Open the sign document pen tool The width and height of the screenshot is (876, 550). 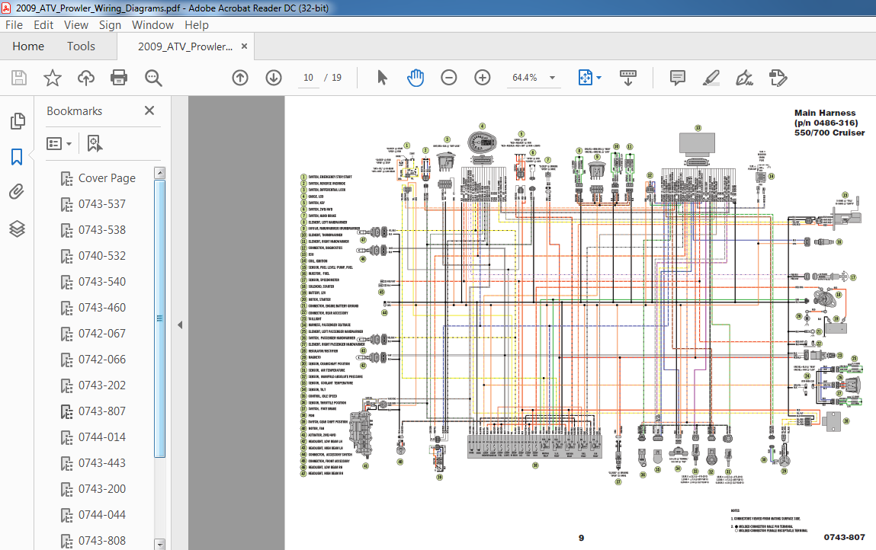744,78
